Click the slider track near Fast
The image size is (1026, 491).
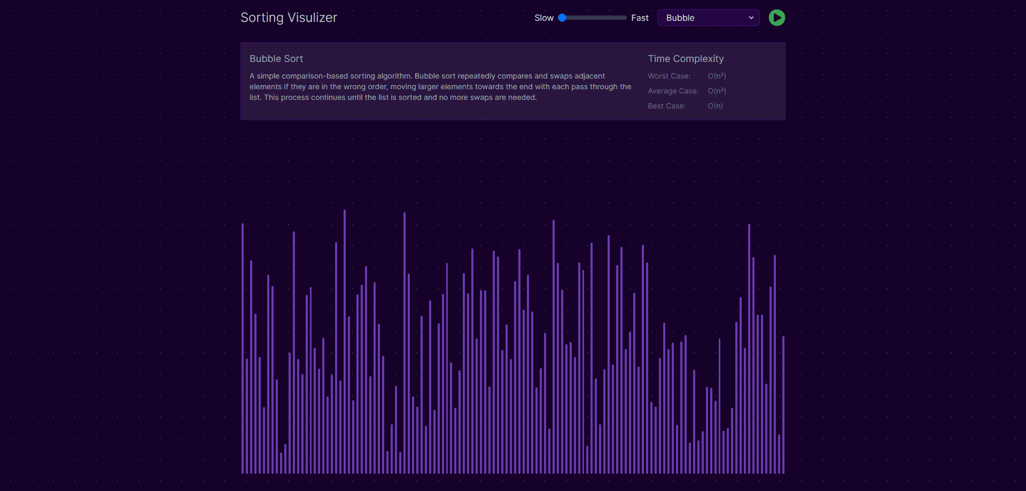[x=620, y=18]
